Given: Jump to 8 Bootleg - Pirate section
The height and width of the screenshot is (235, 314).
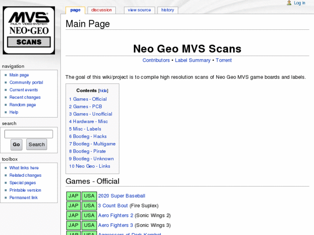Looking at the screenshot, I should tap(87, 151).
